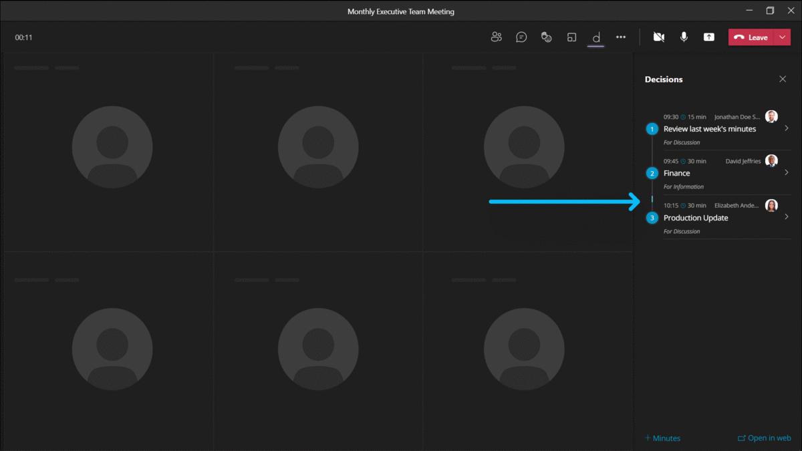Turn on the camera

tap(658, 37)
